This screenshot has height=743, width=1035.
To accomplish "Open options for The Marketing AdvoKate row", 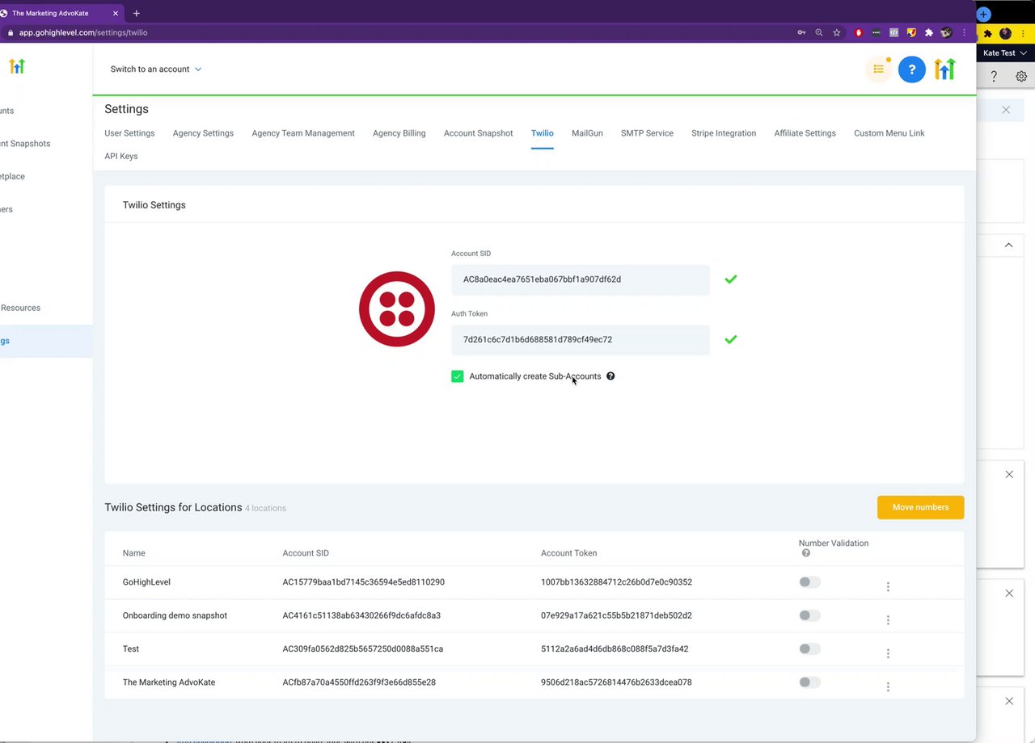I will point(888,686).
